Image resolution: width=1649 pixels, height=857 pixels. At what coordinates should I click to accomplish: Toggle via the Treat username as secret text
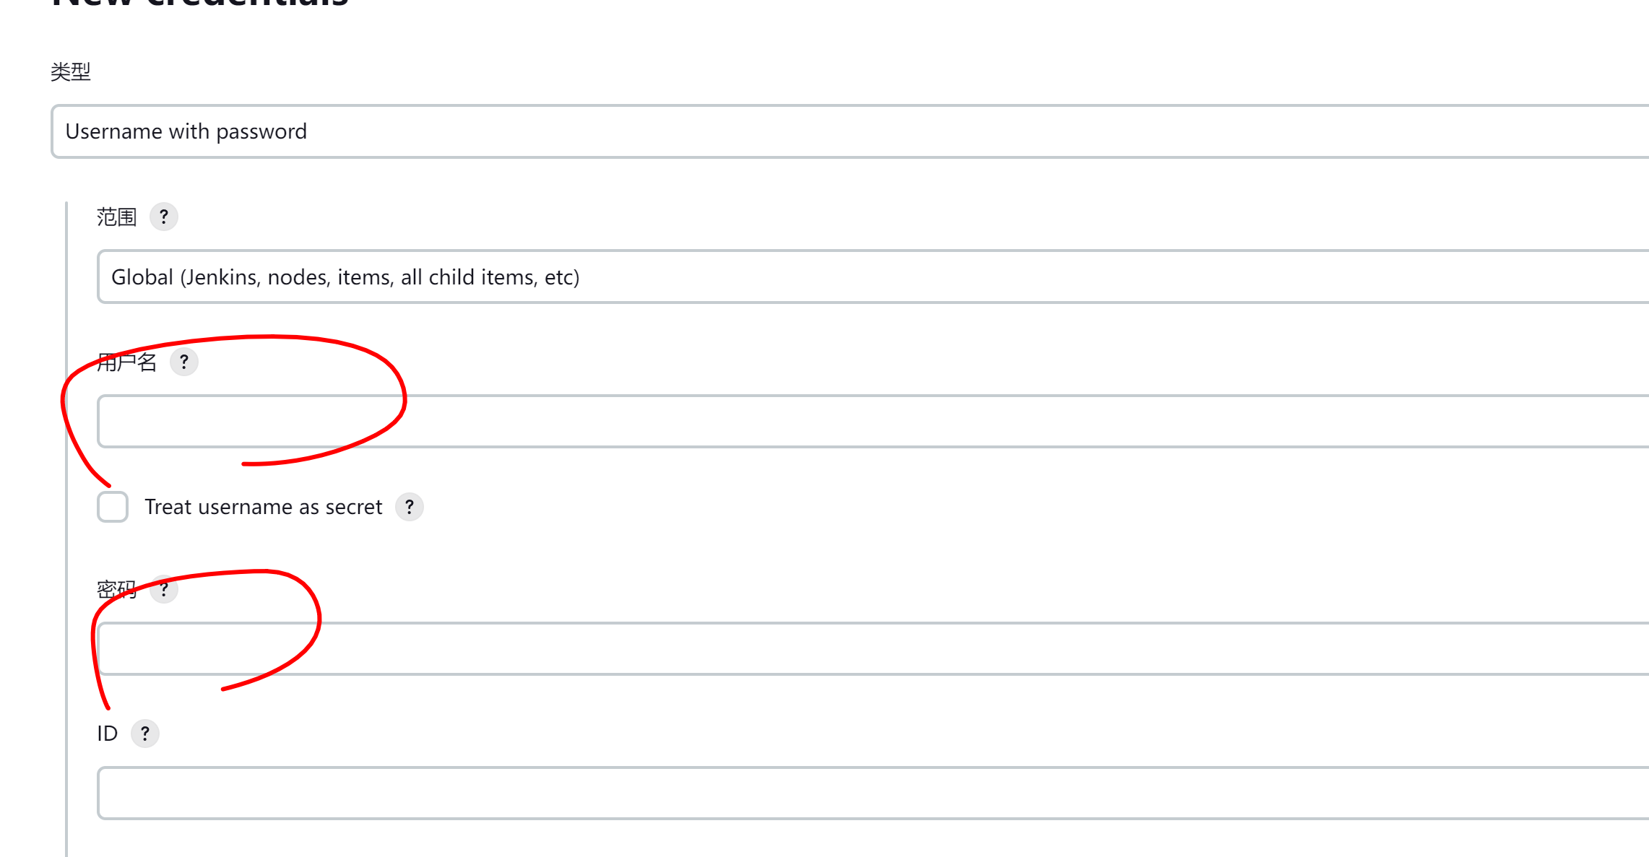(x=263, y=507)
